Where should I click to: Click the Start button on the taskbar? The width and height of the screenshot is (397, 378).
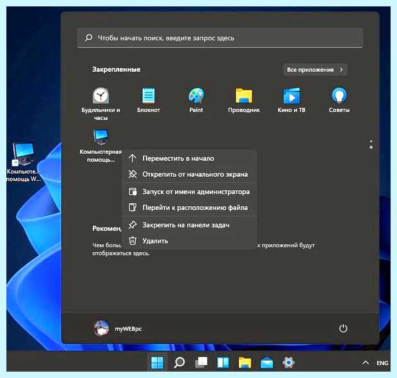158,363
